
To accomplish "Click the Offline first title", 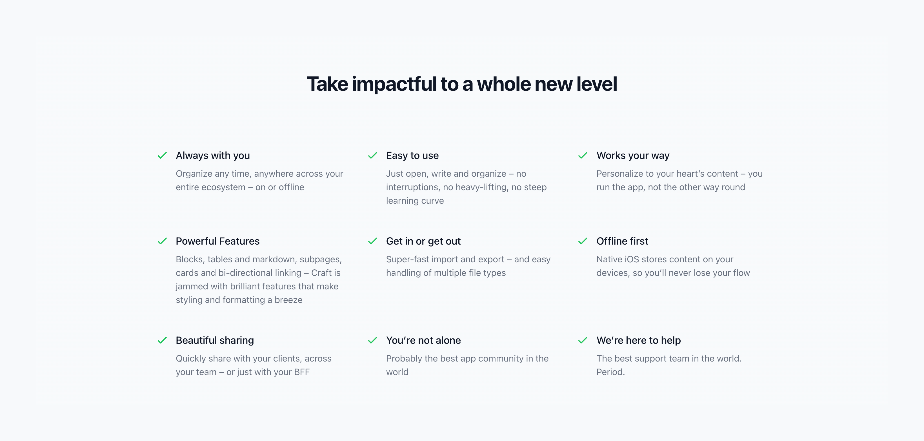I will [x=622, y=241].
